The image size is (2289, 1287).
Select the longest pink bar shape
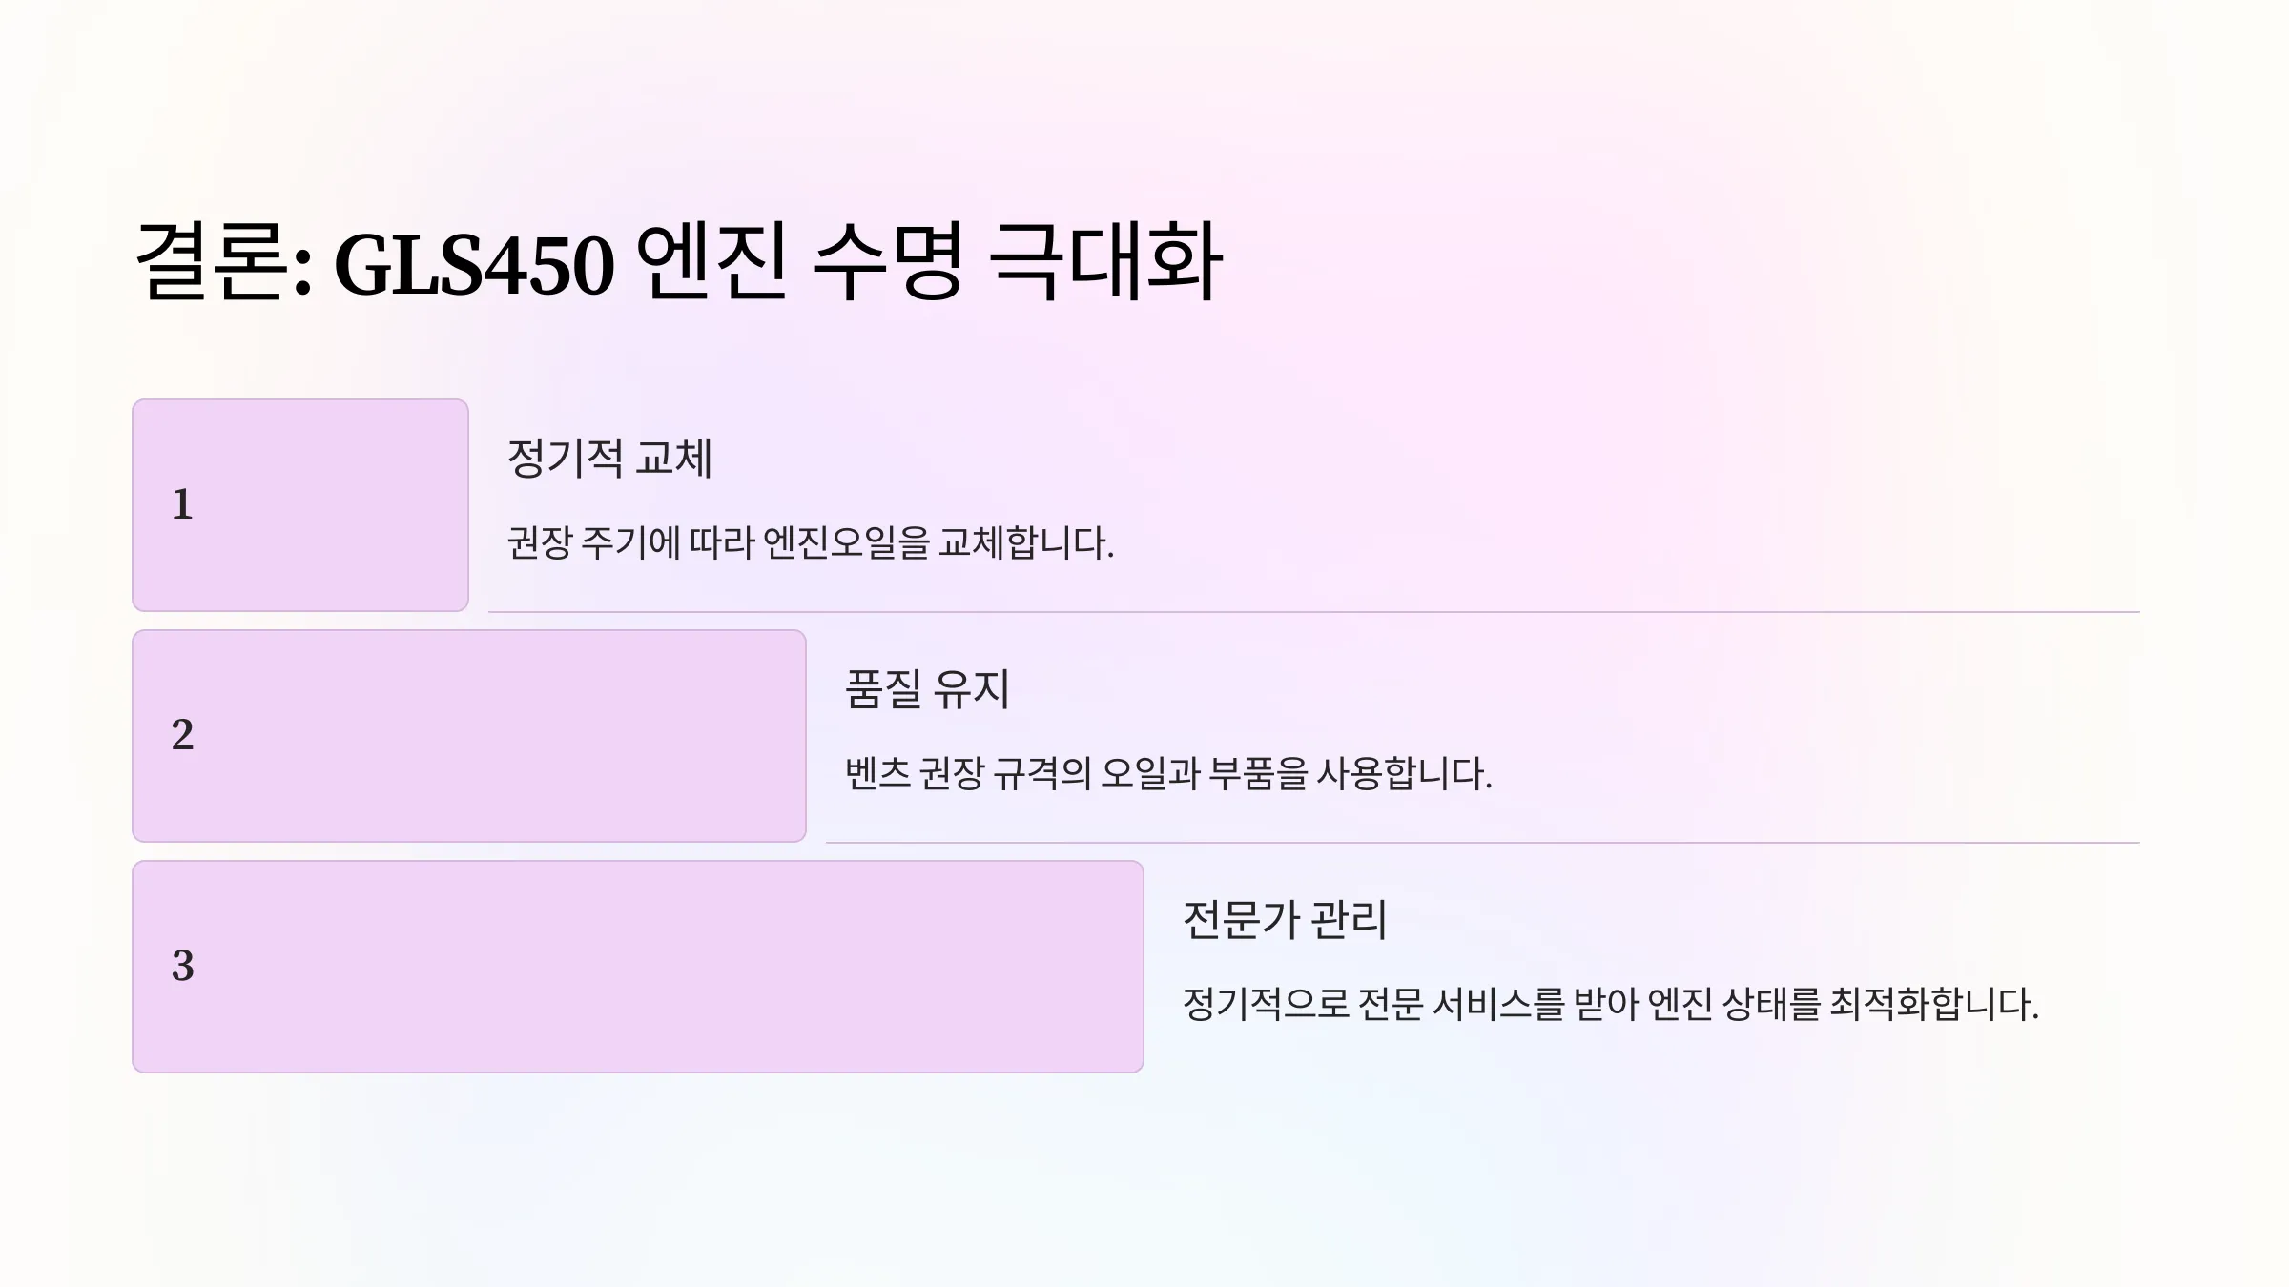click(638, 967)
